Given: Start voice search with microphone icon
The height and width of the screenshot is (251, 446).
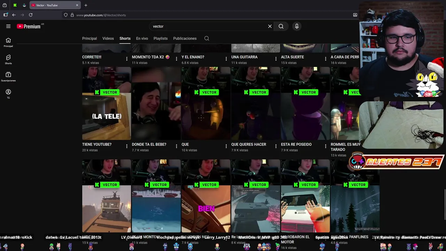Looking at the screenshot, I should click(297, 26).
